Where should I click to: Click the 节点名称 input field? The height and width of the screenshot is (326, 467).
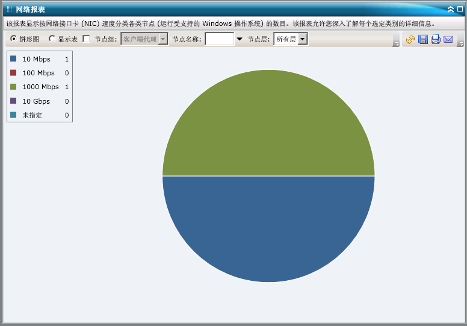click(220, 39)
